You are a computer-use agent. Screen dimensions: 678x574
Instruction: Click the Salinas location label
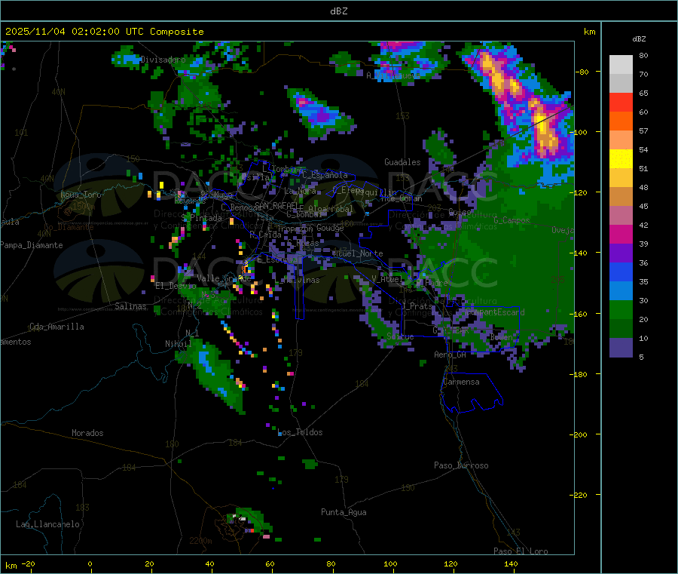coord(130,306)
